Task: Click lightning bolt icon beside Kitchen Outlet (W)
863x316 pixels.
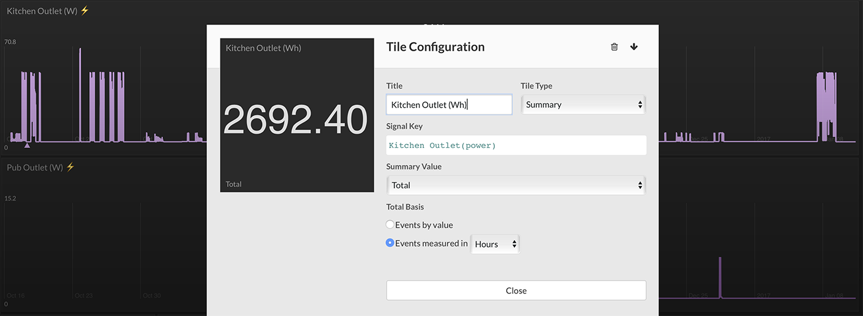Action: (x=85, y=11)
